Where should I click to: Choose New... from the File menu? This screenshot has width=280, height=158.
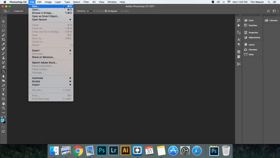pyautogui.click(x=36, y=6)
